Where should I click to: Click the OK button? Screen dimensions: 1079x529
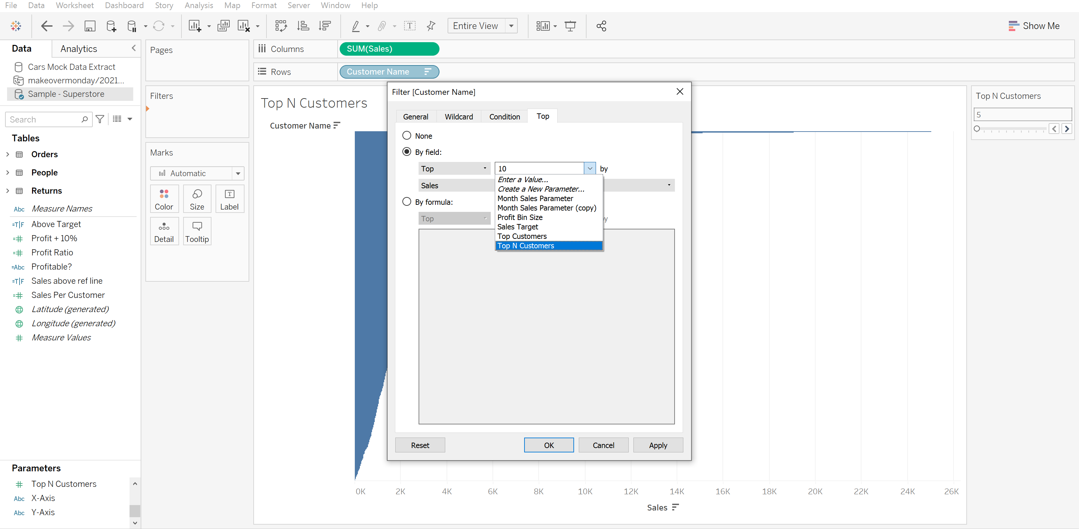(549, 445)
